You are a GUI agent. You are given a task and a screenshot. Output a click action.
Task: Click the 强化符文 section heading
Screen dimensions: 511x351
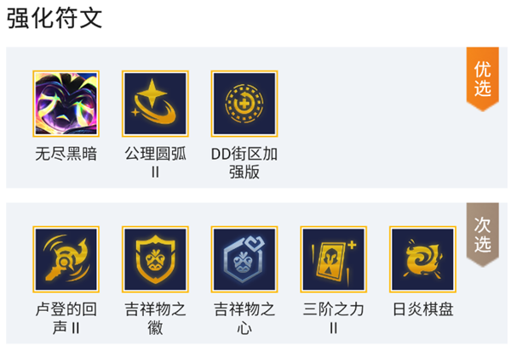(x=55, y=18)
